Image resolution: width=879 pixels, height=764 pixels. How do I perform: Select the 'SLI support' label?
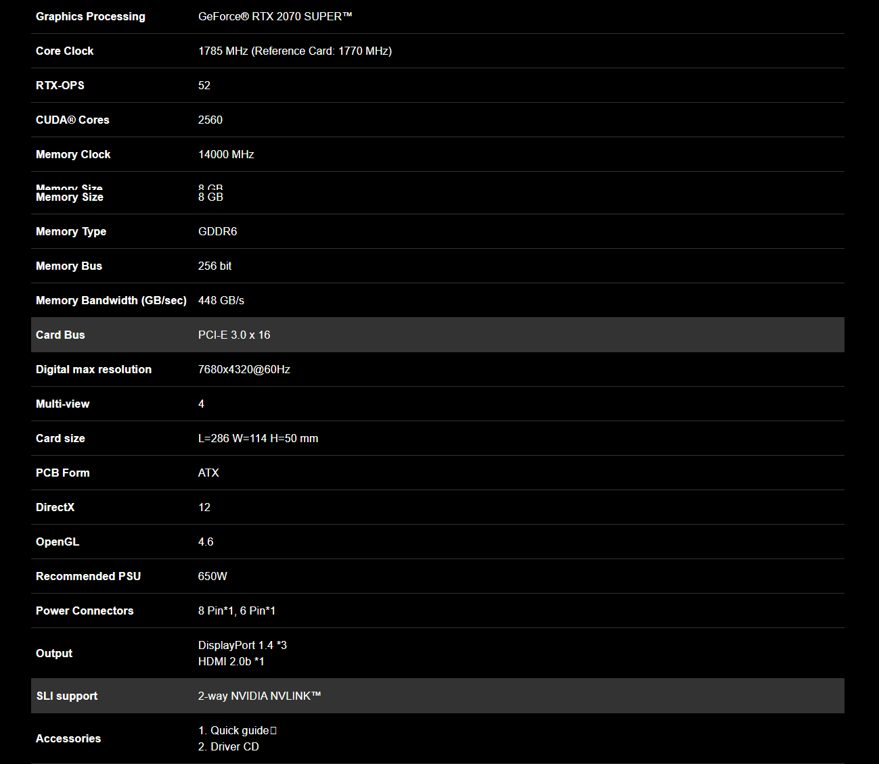[66, 696]
